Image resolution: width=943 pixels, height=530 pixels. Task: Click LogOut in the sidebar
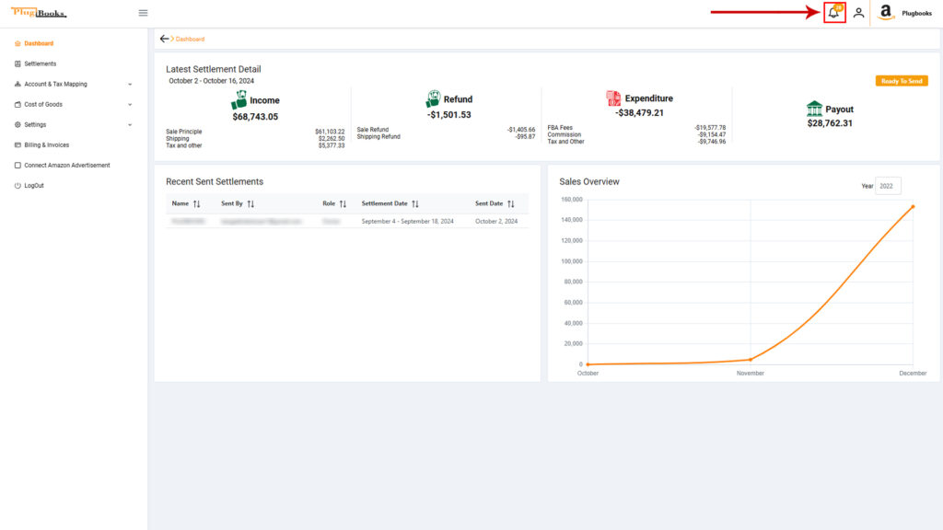(x=34, y=186)
